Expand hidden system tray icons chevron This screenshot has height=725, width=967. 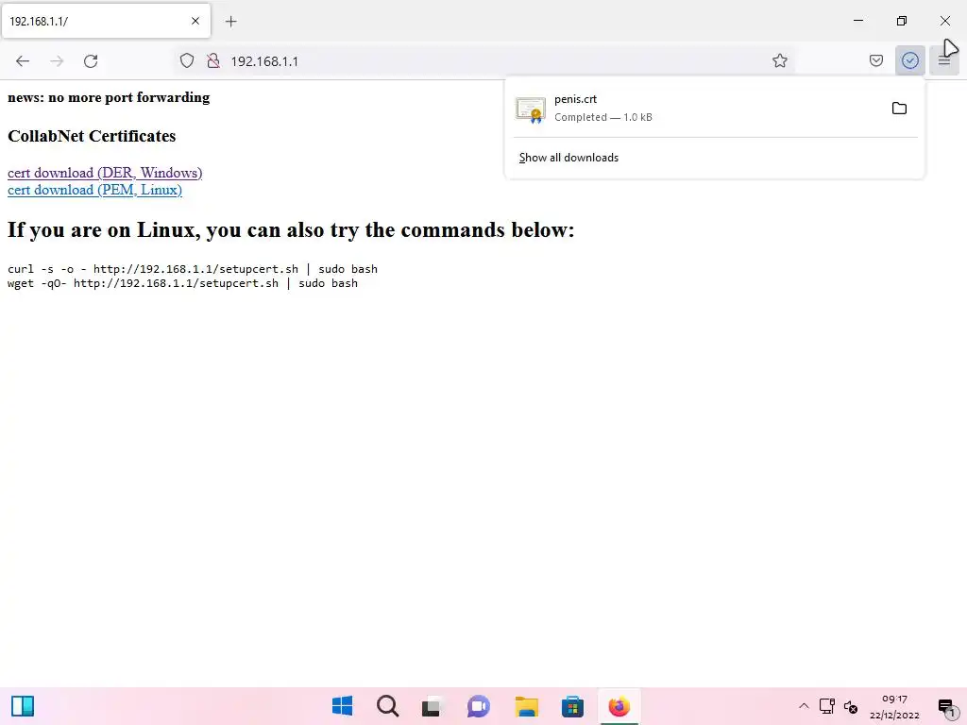click(804, 706)
